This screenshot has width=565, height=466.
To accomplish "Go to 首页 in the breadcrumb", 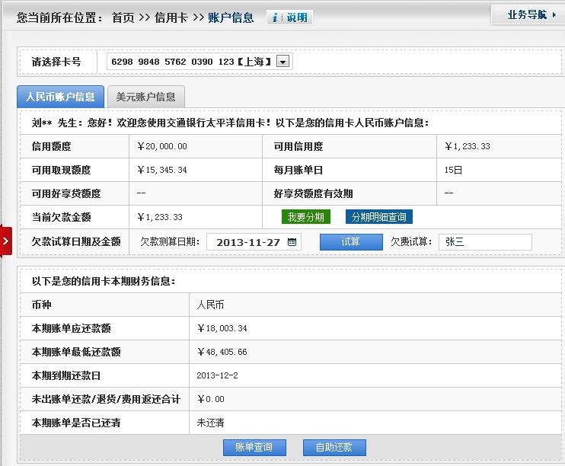I will pyautogui.click(x=123, y=18).
